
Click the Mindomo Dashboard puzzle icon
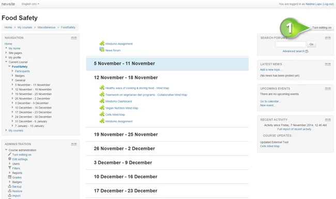point(102,101)
